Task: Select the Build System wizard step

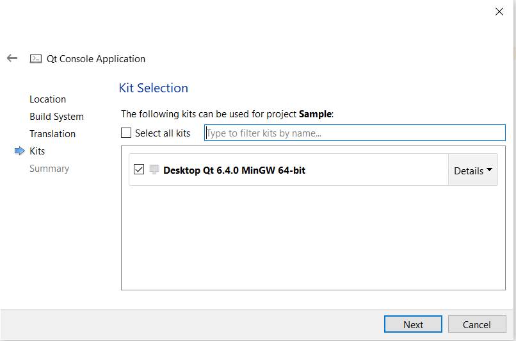Action: point(56,117)
